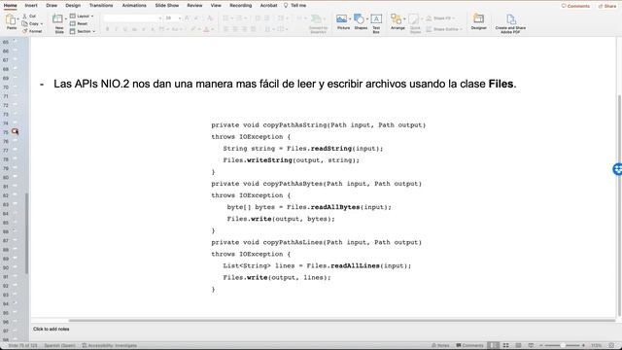Switch to the Transitions tab

(101, 6)
